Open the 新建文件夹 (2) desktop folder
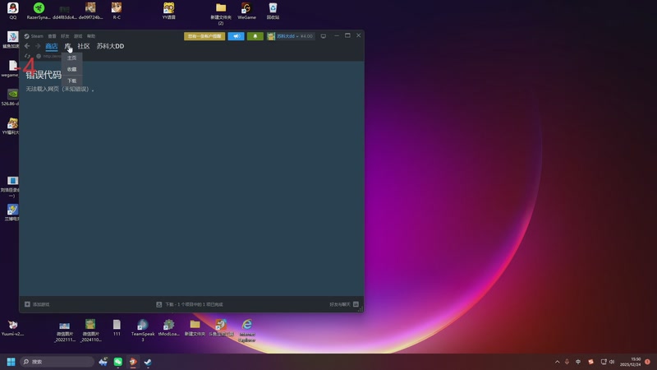This screenshot has height=370, width=657. click(221, 14)
